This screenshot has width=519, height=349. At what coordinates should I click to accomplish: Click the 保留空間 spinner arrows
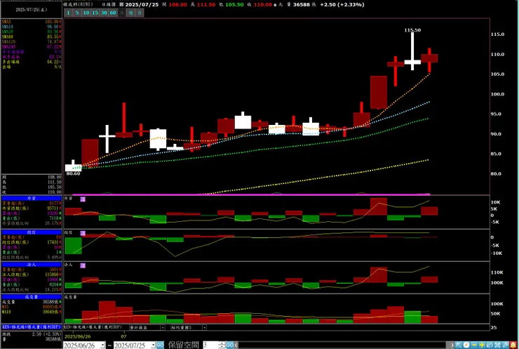[222, 345]
